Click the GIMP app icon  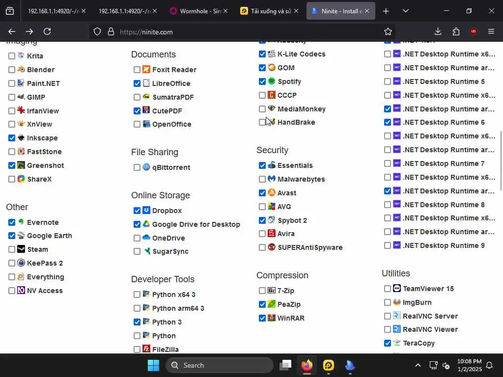coord(21,97)
